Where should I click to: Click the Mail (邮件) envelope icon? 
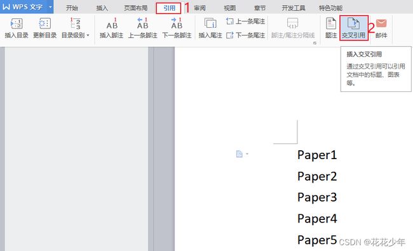(381, 23)
